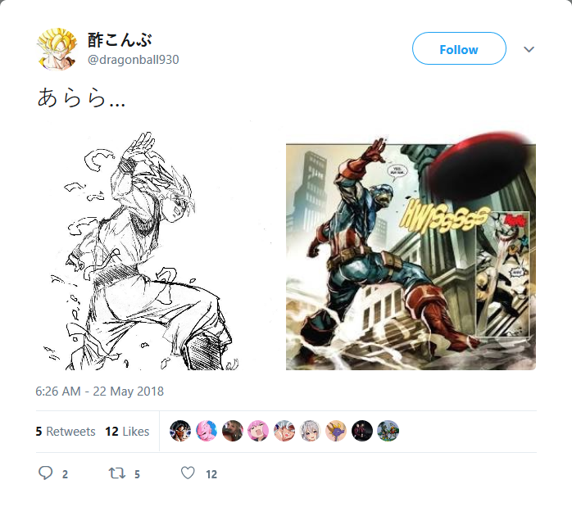Screen dimensions: 572x507
Task: Open the pink Majin Buu liker avatar
Action: pyautogui.click(x=207, y=431)
